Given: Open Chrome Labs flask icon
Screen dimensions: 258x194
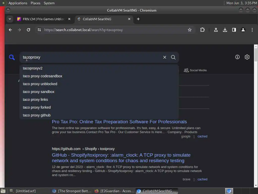Looking at the screenshot, I should click(x=216, y=30).
